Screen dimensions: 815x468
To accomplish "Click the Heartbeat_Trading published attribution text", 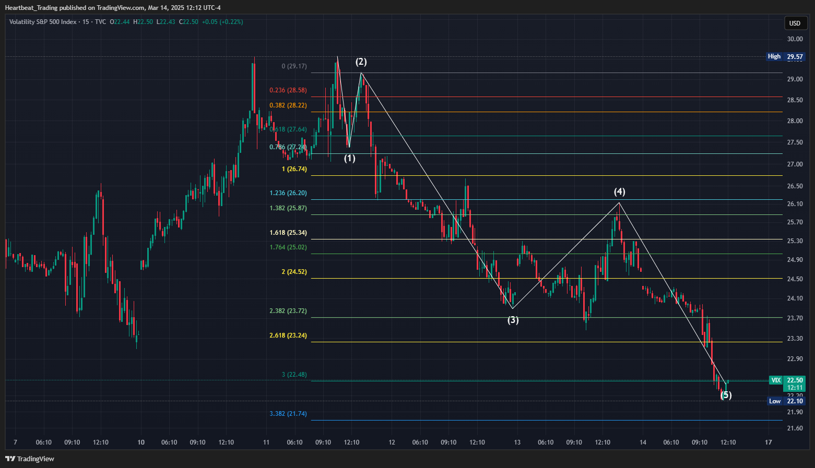I will [113, 7].
